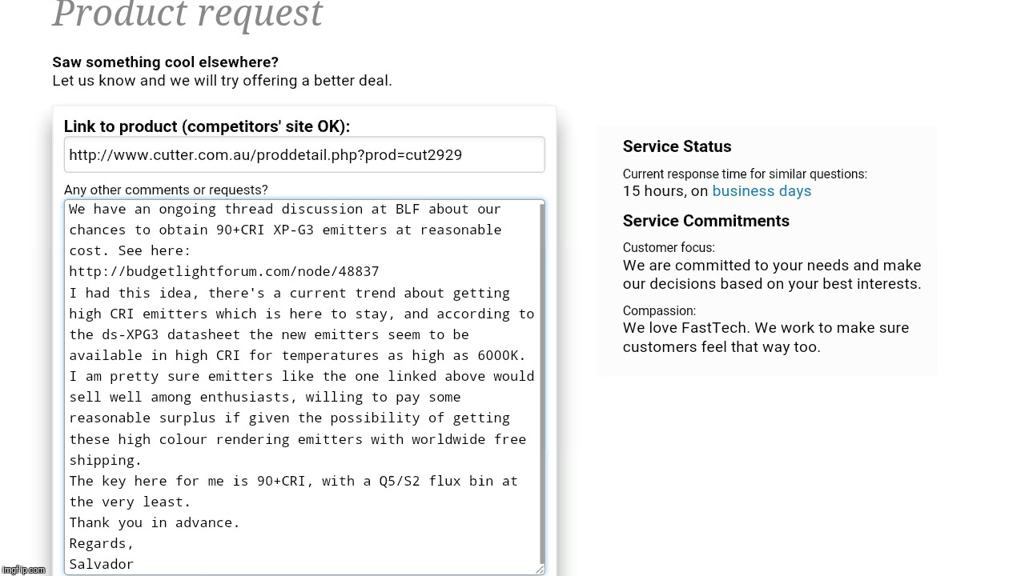
Task: Click the 'Link to product' field label
Action: click(x=207, y=126)
